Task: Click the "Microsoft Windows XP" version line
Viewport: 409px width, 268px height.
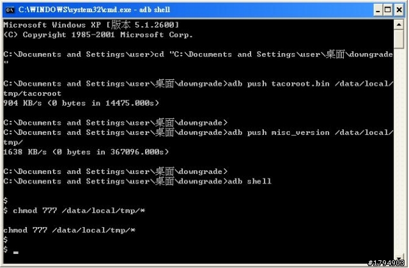Action: [91, 25]
